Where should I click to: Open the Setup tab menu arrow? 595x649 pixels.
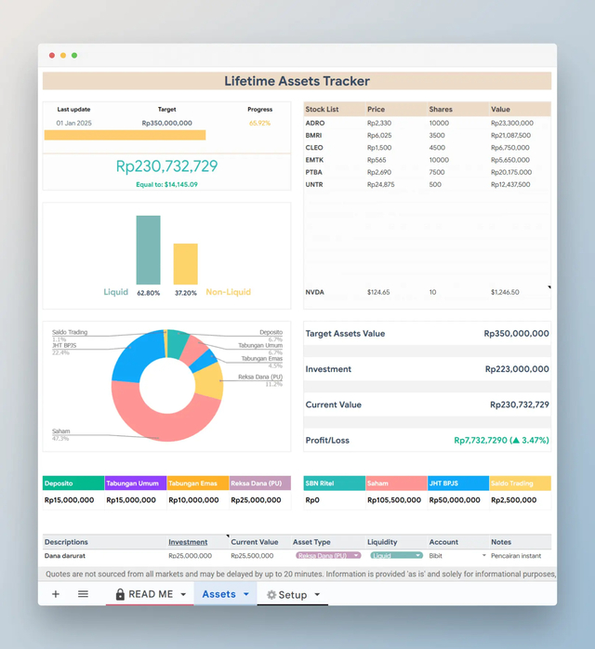(317, 595)
